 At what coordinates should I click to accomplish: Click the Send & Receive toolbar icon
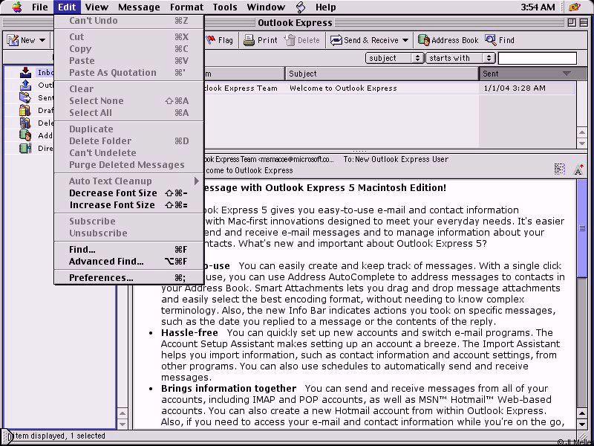pyautogui.click(x=336, y=40)
